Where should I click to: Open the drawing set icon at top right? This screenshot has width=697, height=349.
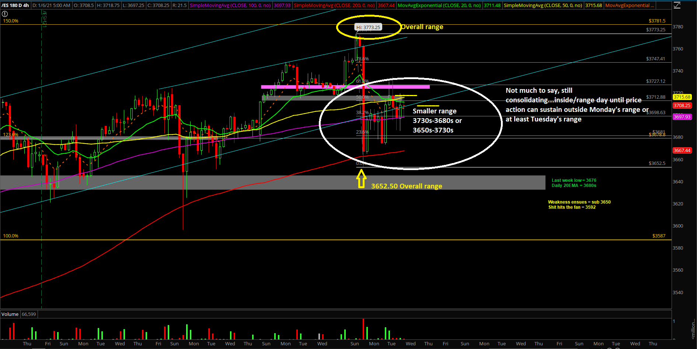click(x=677, y=5)
